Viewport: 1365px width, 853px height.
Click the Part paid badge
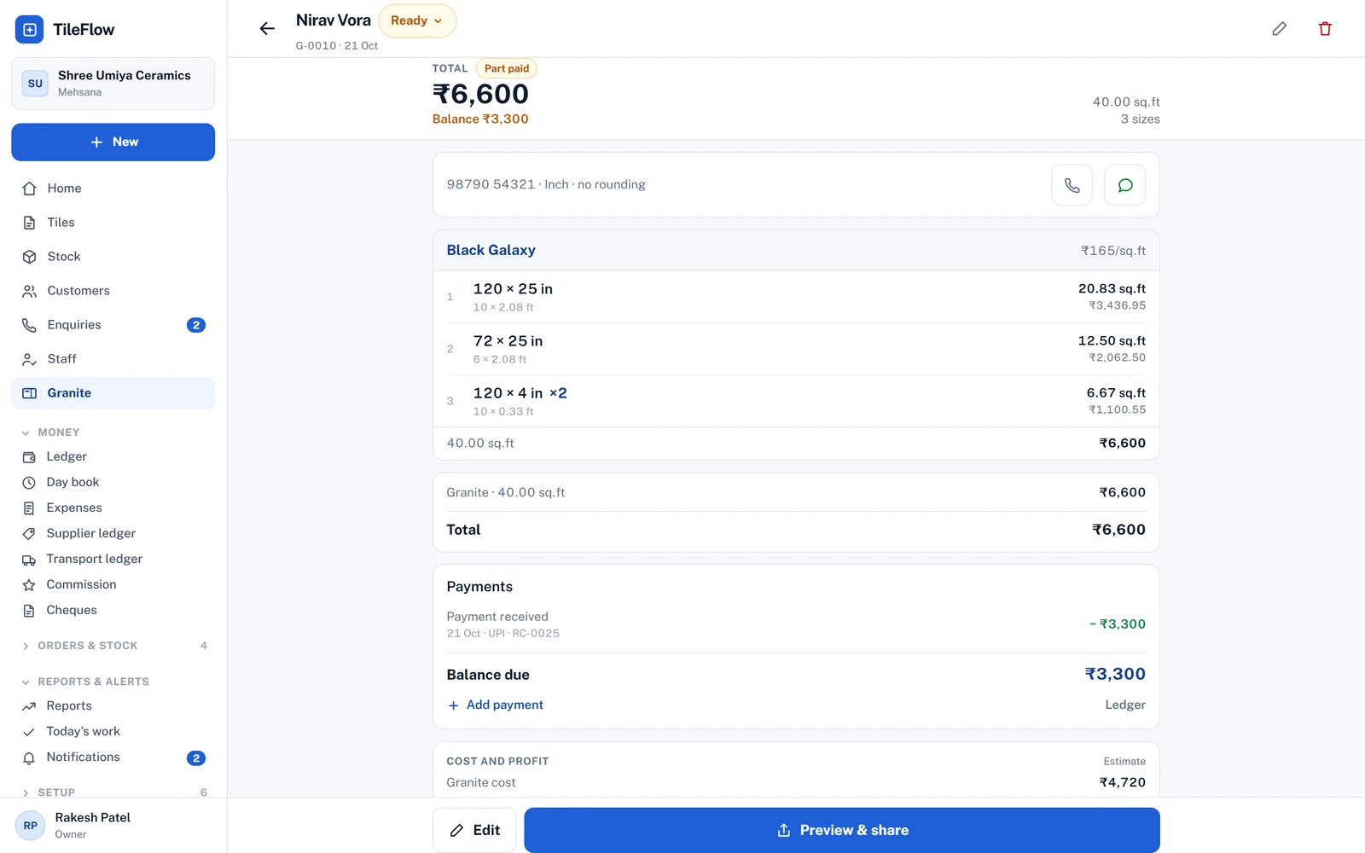click(x=507, y=69)
